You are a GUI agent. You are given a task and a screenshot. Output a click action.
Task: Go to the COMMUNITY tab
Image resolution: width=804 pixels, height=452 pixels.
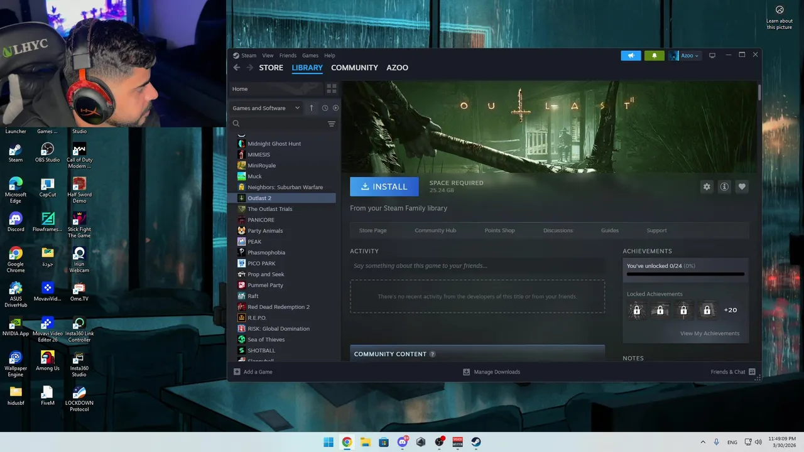354,68
